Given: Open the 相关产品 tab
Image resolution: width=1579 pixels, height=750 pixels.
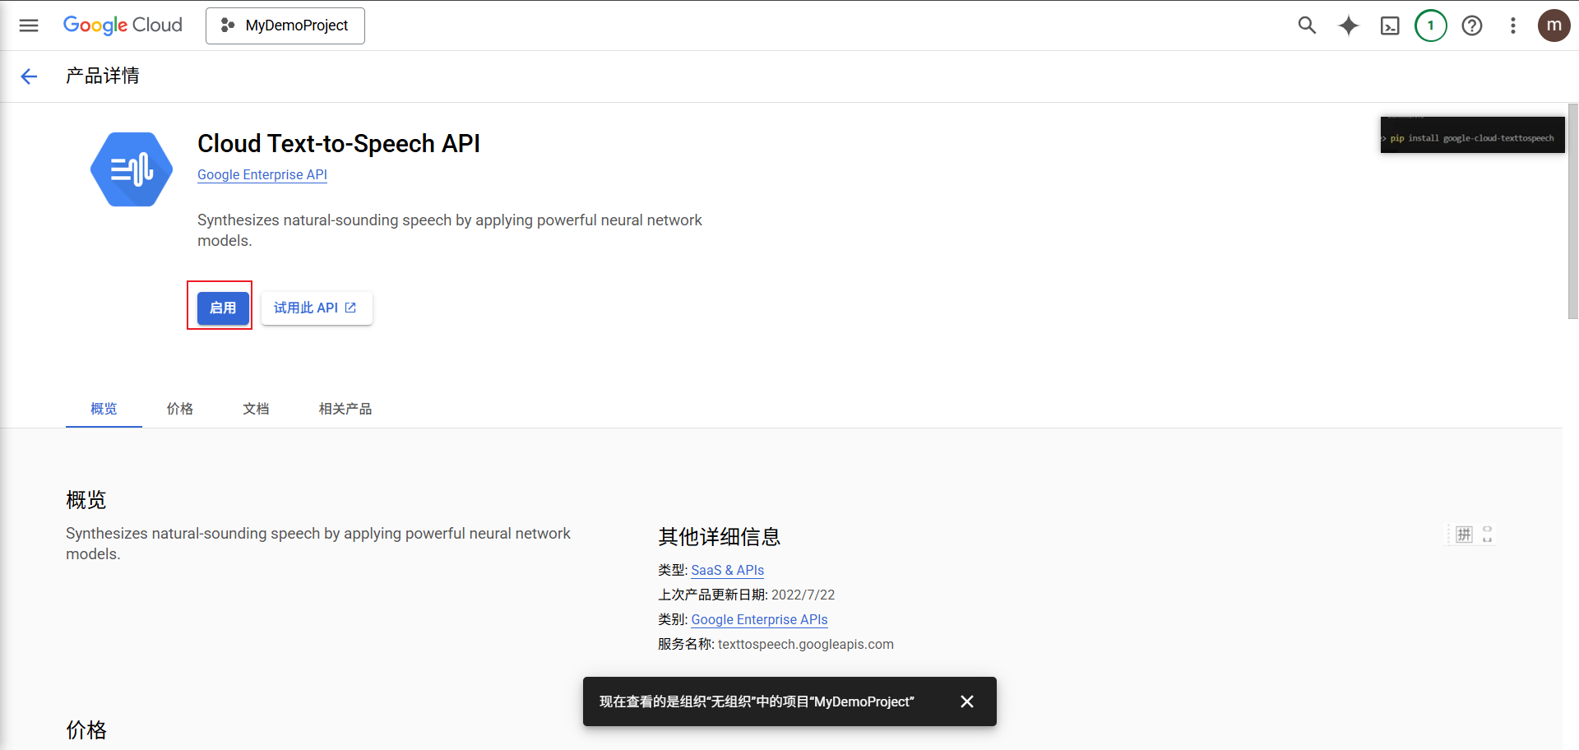Looking at the screenshot, I should [x=345, y=409].
